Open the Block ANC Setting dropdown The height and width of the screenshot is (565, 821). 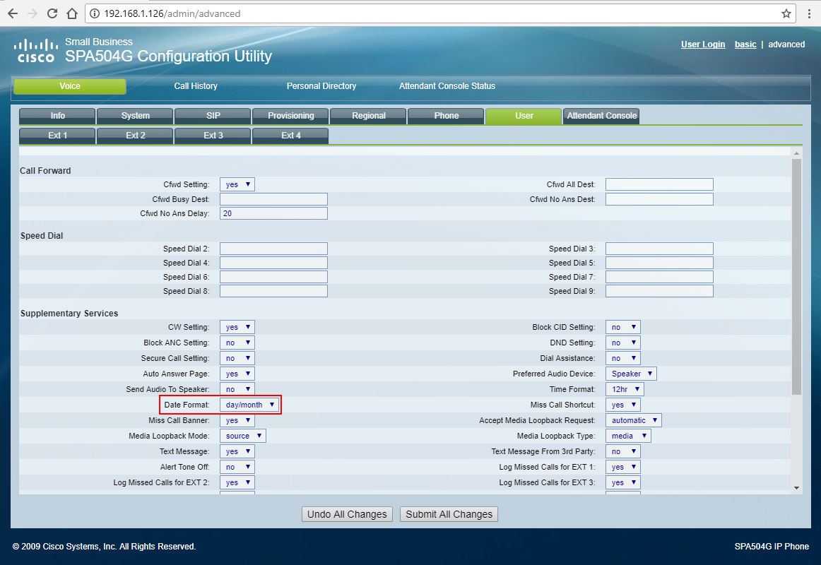click(237, 343)
